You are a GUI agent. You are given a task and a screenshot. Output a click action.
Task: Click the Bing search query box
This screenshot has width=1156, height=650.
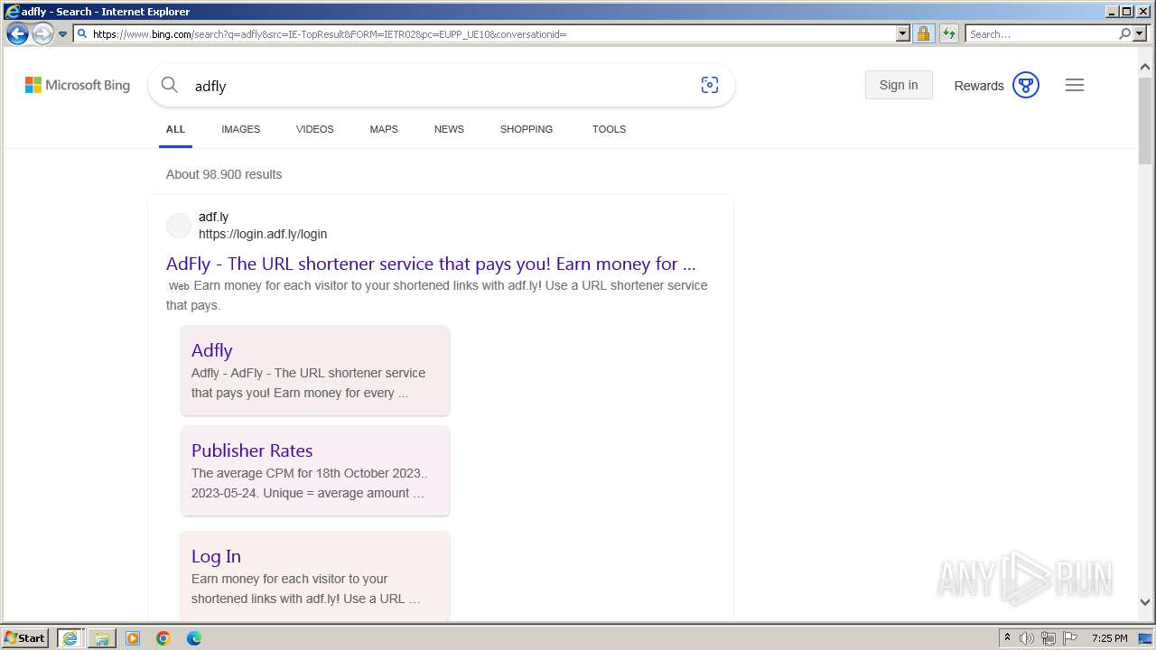point(443,86)
